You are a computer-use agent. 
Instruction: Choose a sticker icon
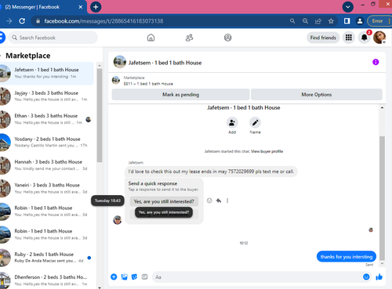pos(134,276)
